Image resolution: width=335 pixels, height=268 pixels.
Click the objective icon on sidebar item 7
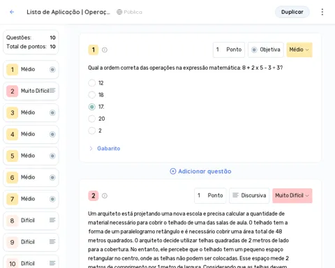52,199
